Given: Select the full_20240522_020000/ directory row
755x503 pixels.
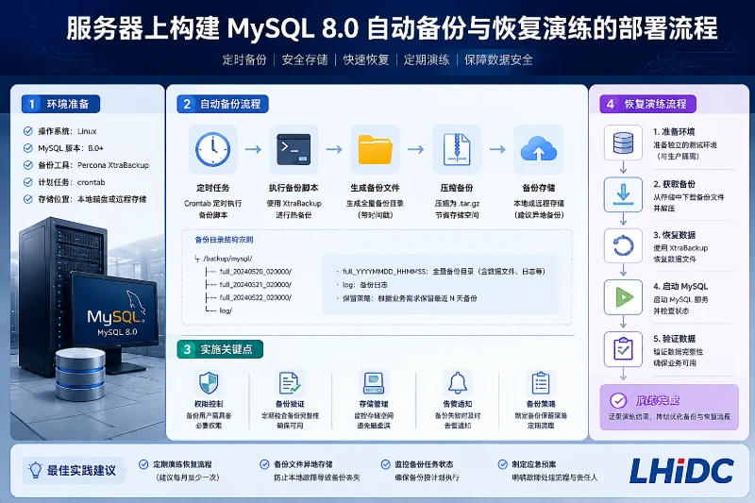Looking at the screenshot, I should point(248,297).
